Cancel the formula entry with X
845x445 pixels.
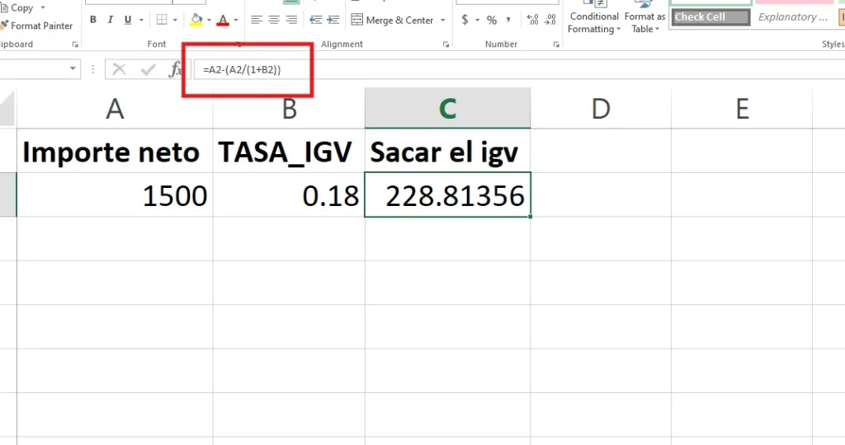(x=119, y=69)
